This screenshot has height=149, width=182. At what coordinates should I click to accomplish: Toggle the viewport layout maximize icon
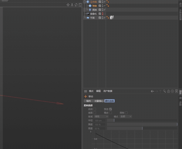80,5
